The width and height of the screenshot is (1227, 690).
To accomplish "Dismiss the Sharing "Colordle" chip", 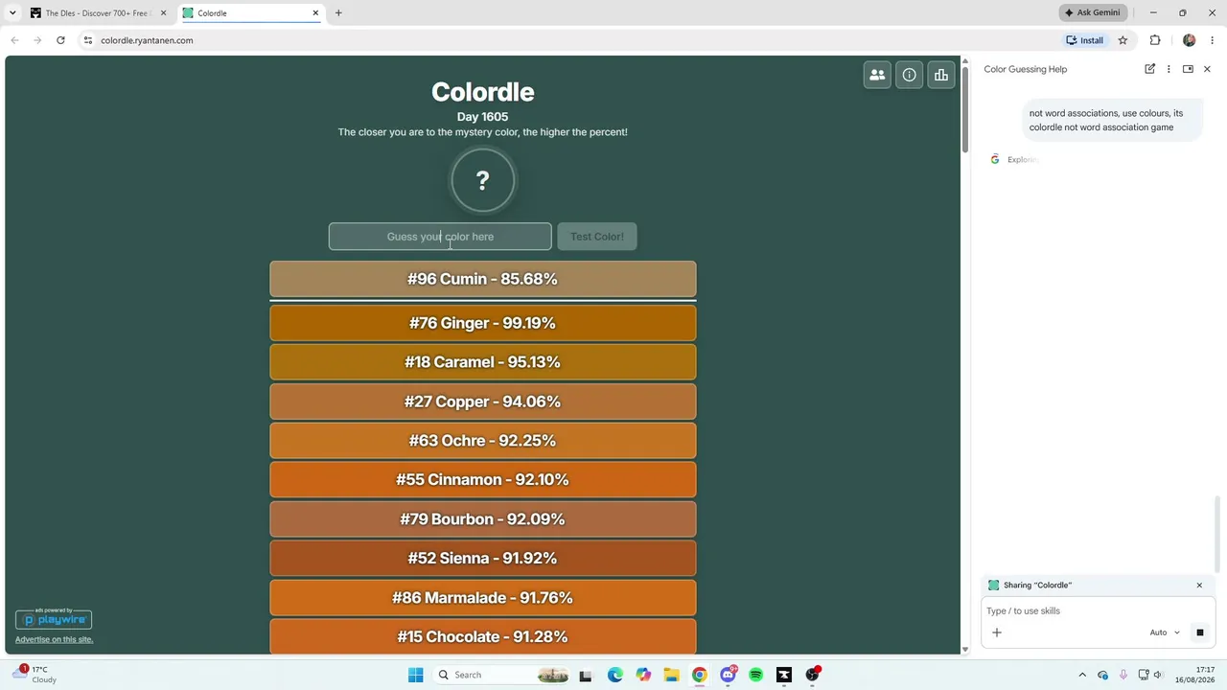I will [x=1198, y=586].
